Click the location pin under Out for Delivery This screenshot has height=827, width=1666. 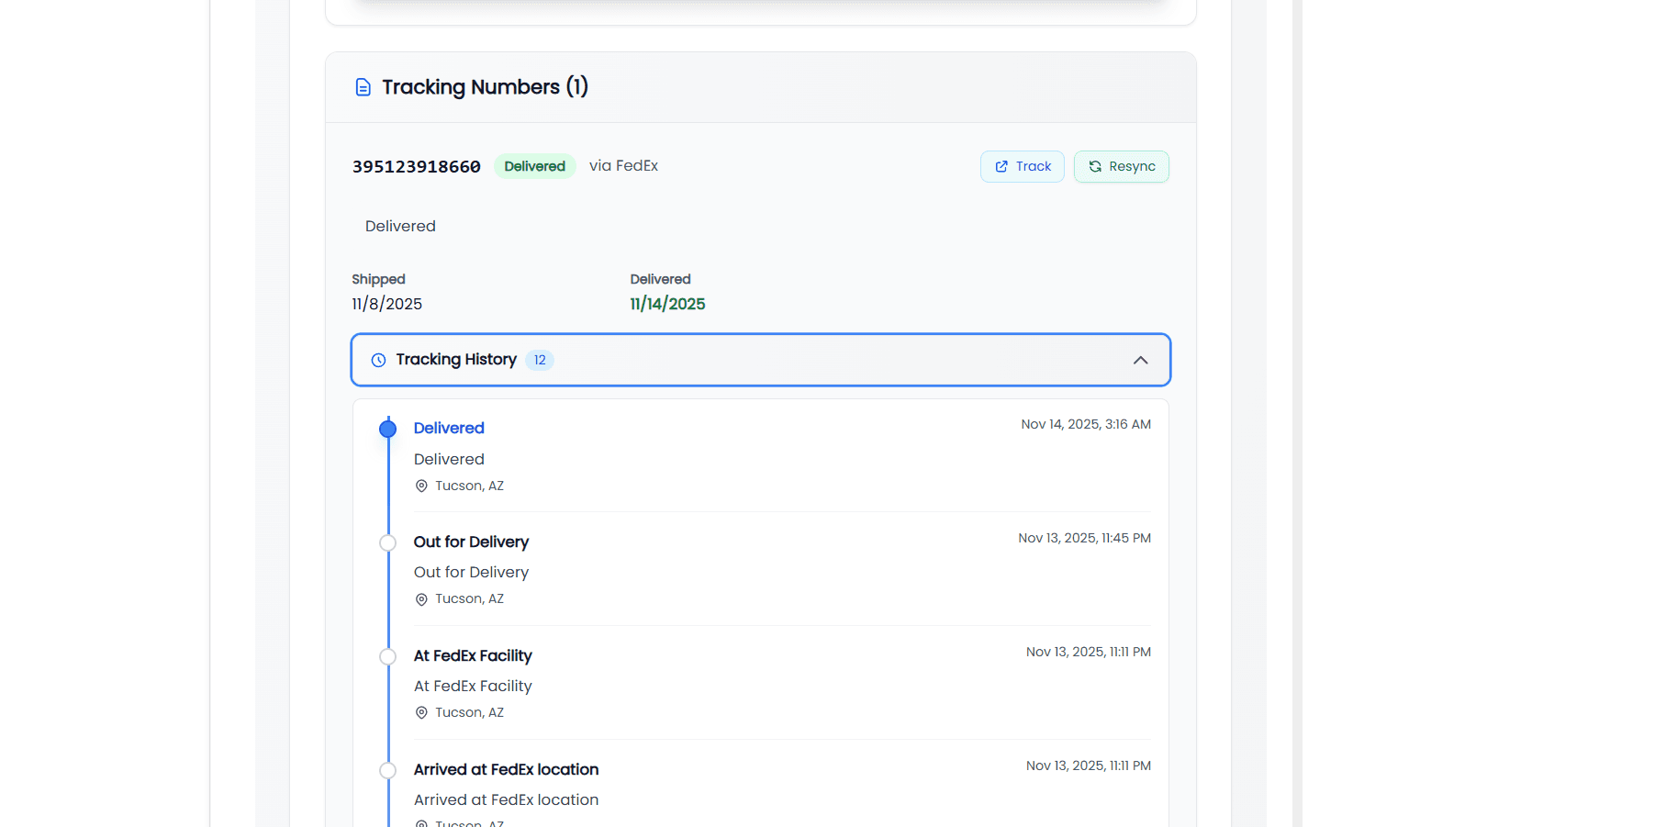(421, 598)
